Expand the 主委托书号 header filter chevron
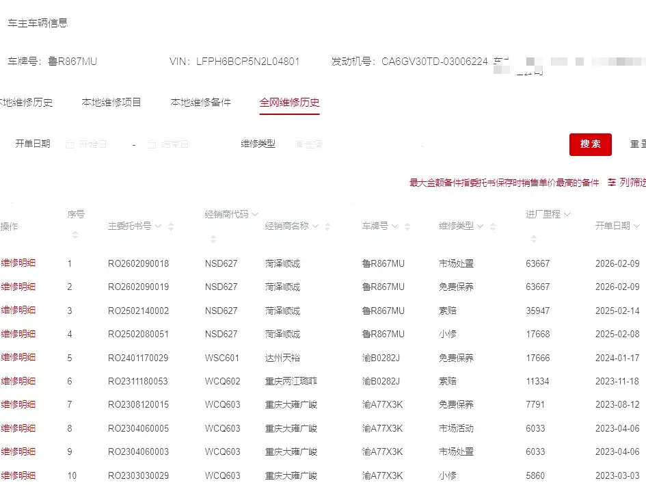The height and width of the screenshot is (485, 646). tap(158, 226)
